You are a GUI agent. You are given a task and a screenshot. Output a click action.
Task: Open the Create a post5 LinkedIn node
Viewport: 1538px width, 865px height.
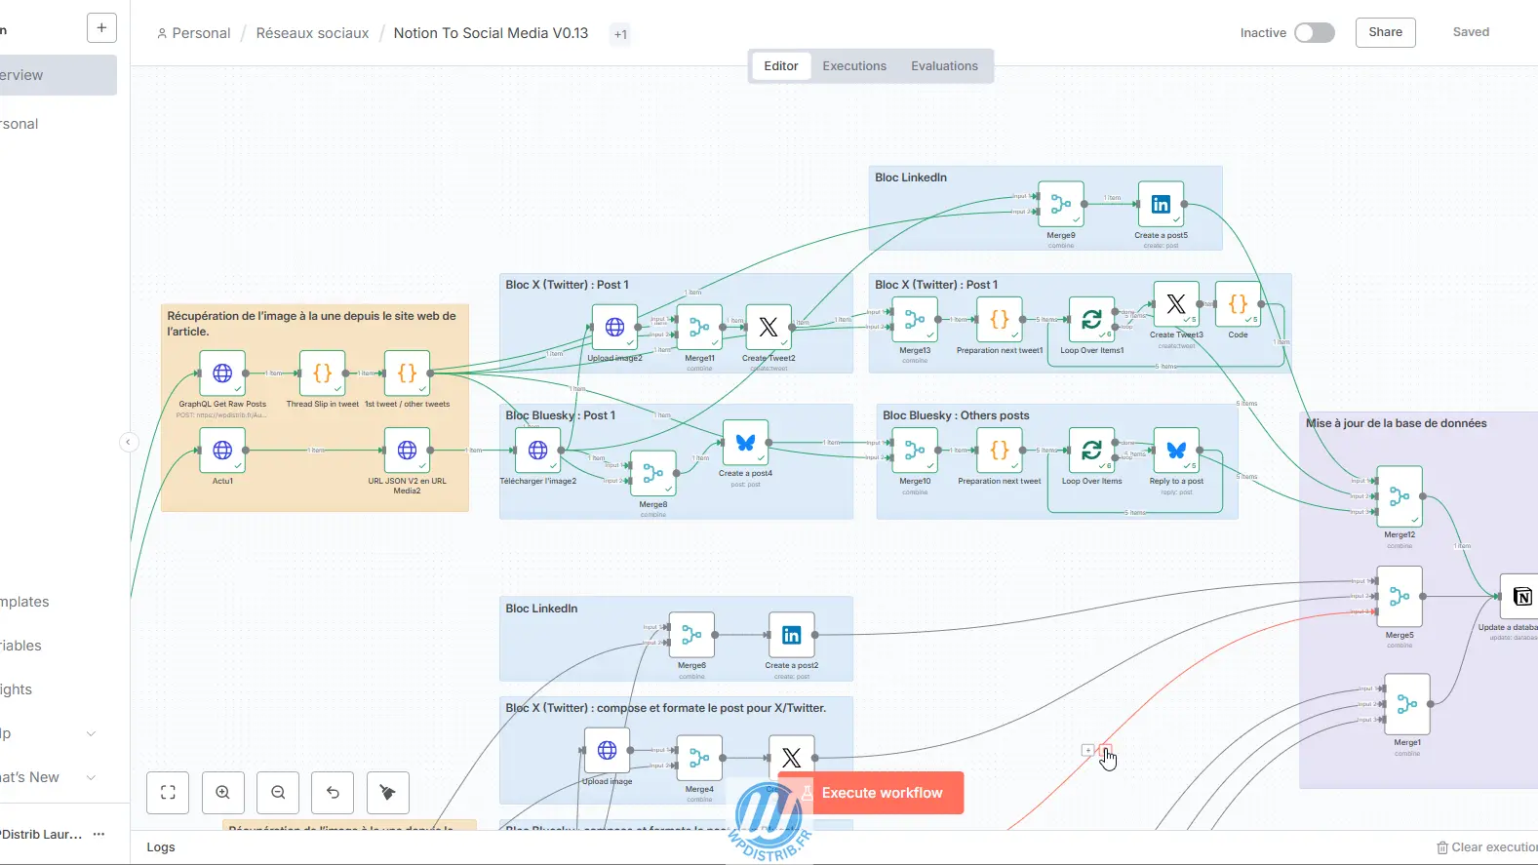coord(1161,205)
